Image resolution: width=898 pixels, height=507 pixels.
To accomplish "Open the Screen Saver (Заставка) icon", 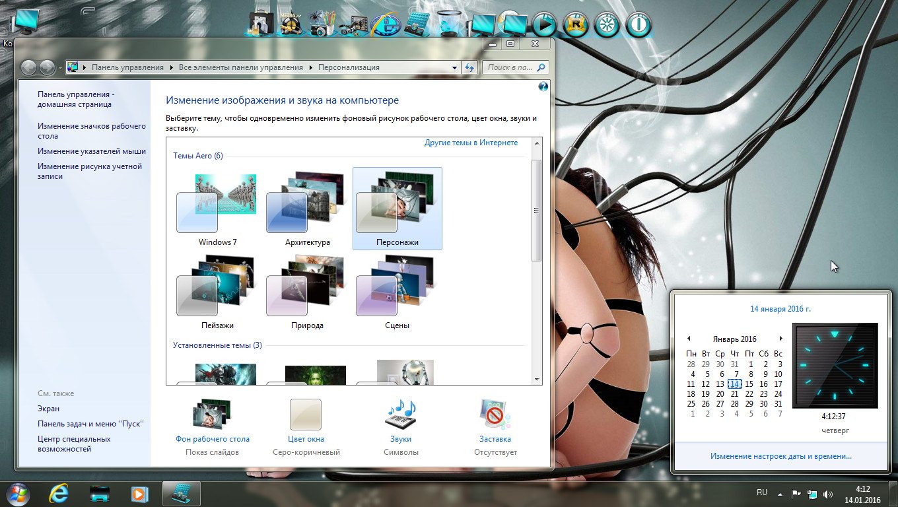I will [x=495, y=415].
